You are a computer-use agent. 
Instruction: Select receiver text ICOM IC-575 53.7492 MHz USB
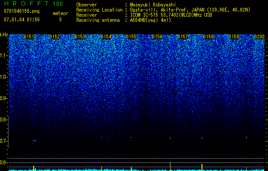click(171, 15)
